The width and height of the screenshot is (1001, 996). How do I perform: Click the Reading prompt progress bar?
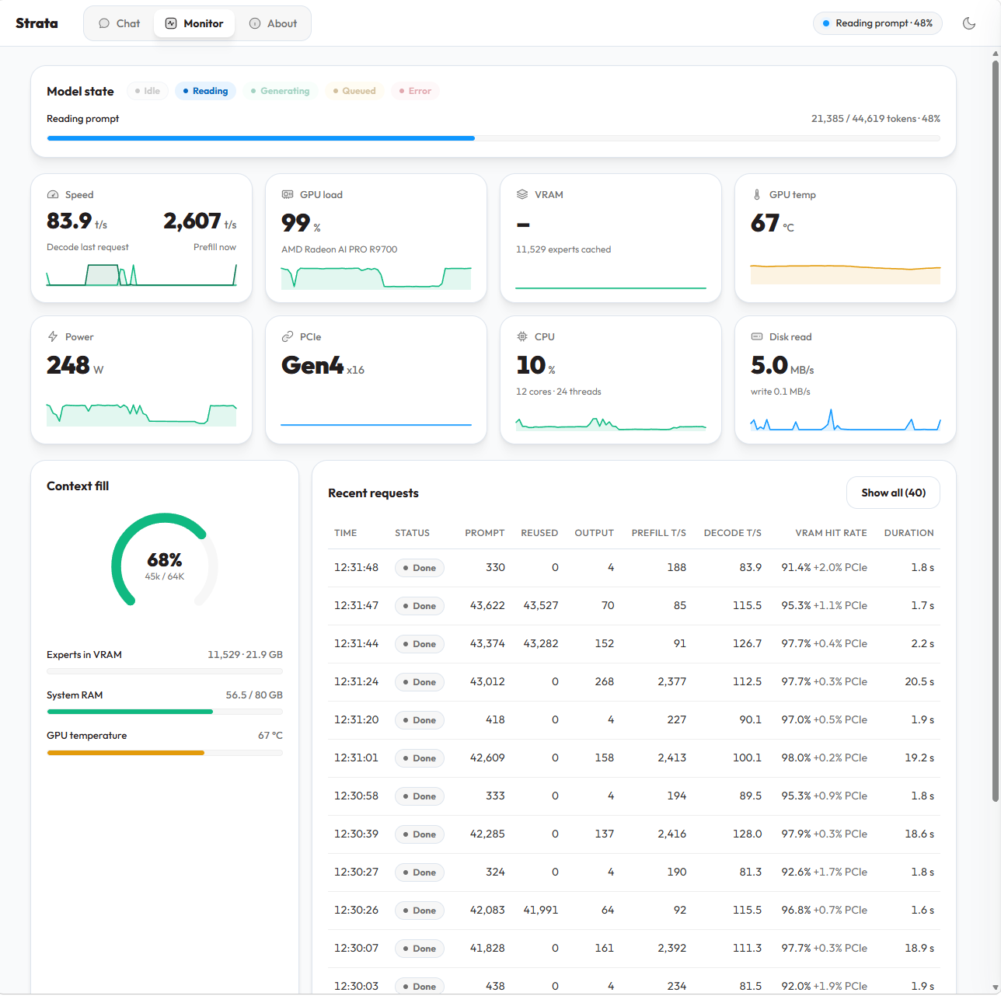pos(494,138)
